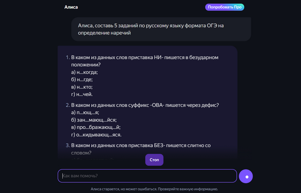Focus the Как вам помочь? input field
The image size is (301, 193).
coord(147,176)
